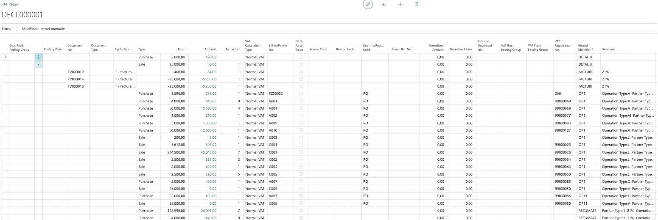Screen dimensions: 658x220
Task: Tick EU 3-Party Trade for row FV000014
Action: [301, 79]
